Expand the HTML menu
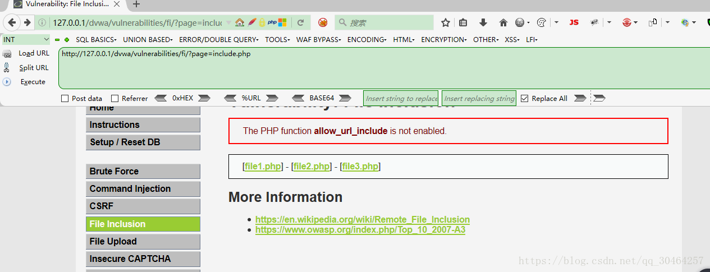This screenshot has height=272, width=710. point(404,40)
